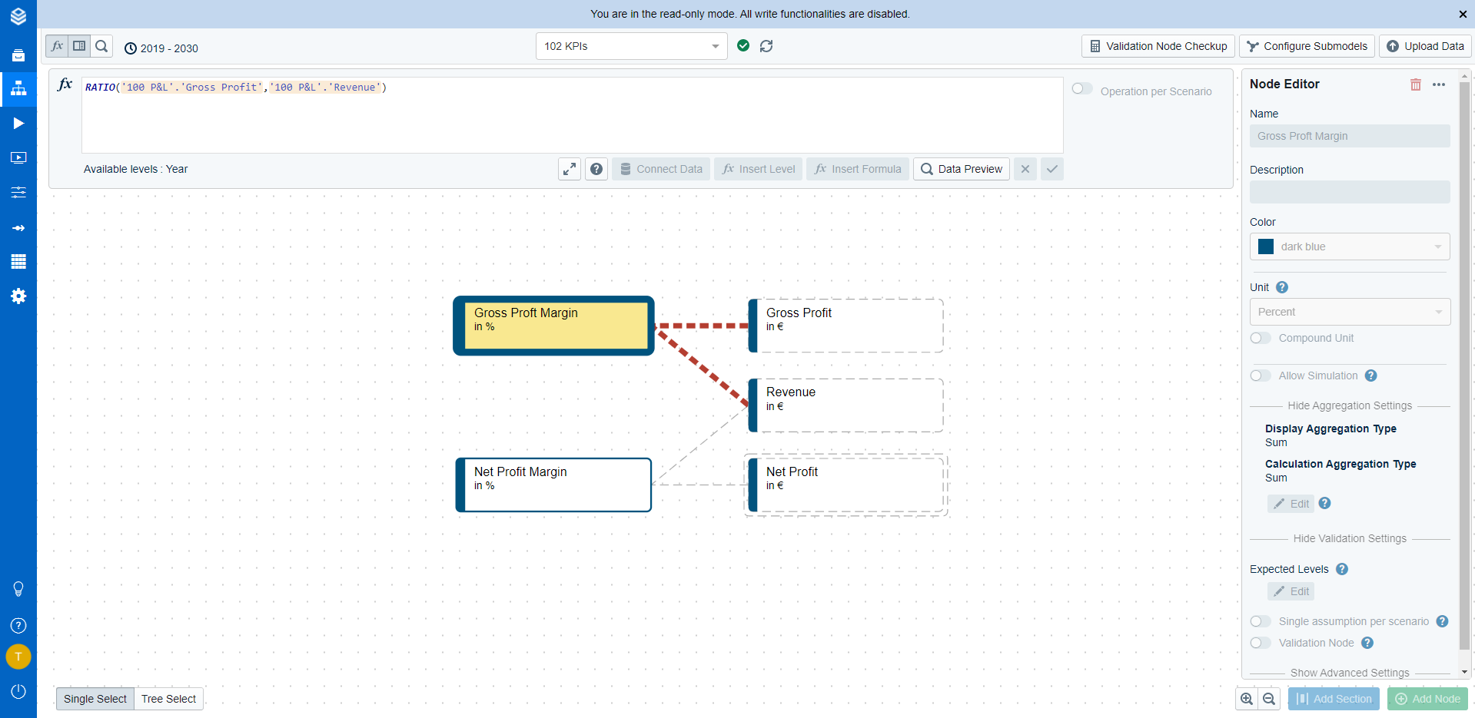The width and height of the screenshot is (1475, 718).
Task: Click the zoom in magnifier icon
Action: pos(1247,699)
